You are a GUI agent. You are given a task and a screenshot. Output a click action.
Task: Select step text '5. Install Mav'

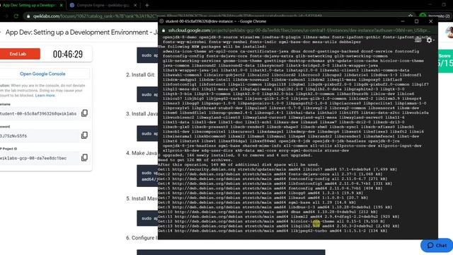pyautogui.click(x=142, y=198)
